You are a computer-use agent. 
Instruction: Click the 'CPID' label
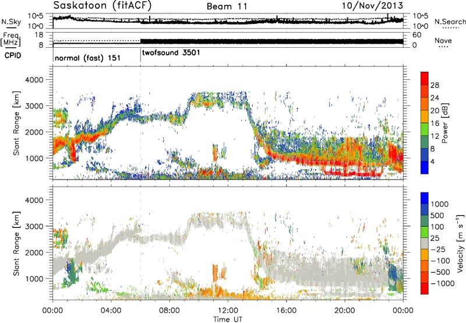13,55
